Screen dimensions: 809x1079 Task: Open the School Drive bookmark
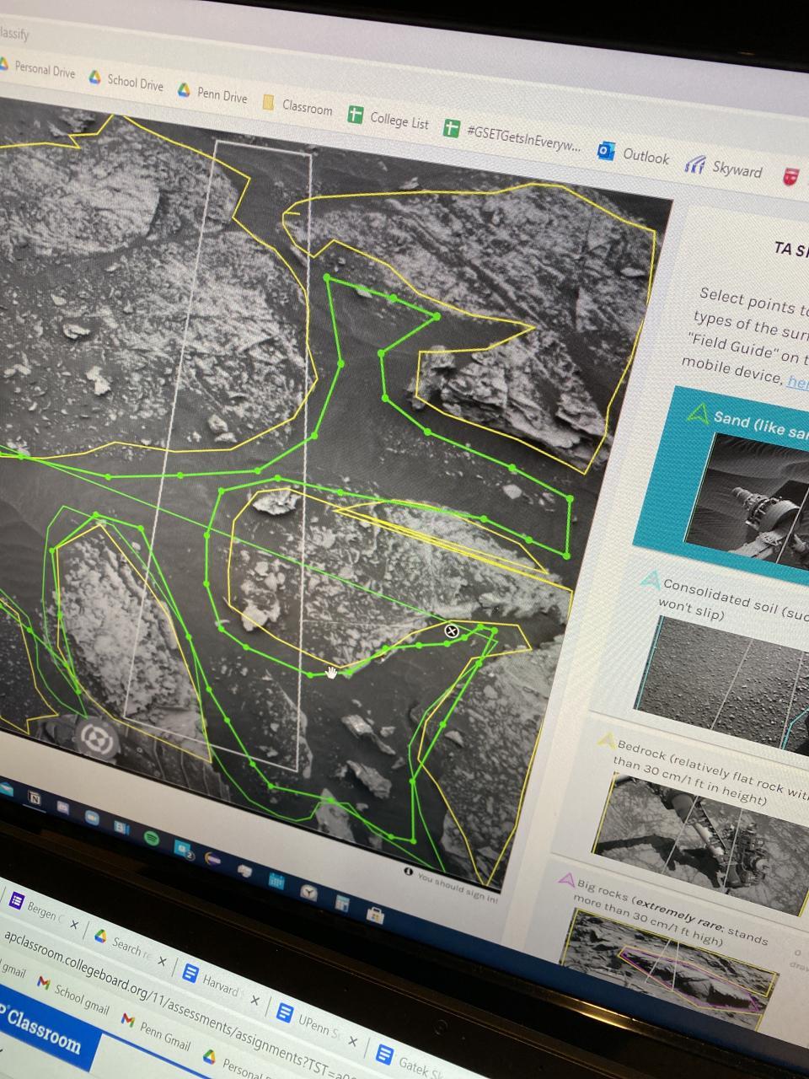pyautogui.click(x=126, y=81)
